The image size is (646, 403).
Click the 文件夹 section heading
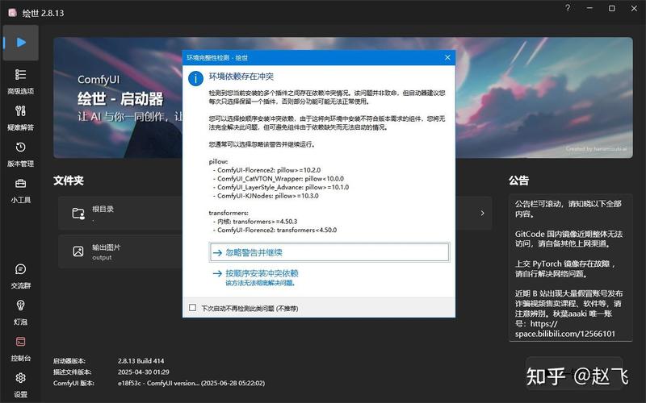point(69,180)
